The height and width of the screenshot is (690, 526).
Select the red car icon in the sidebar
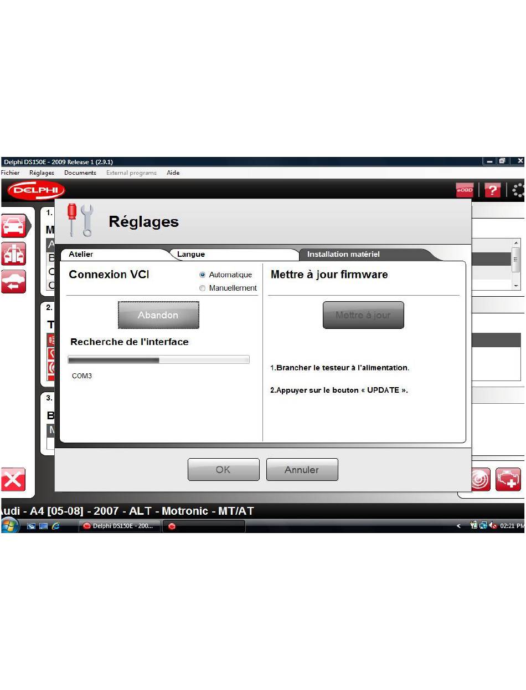(13, 226)
